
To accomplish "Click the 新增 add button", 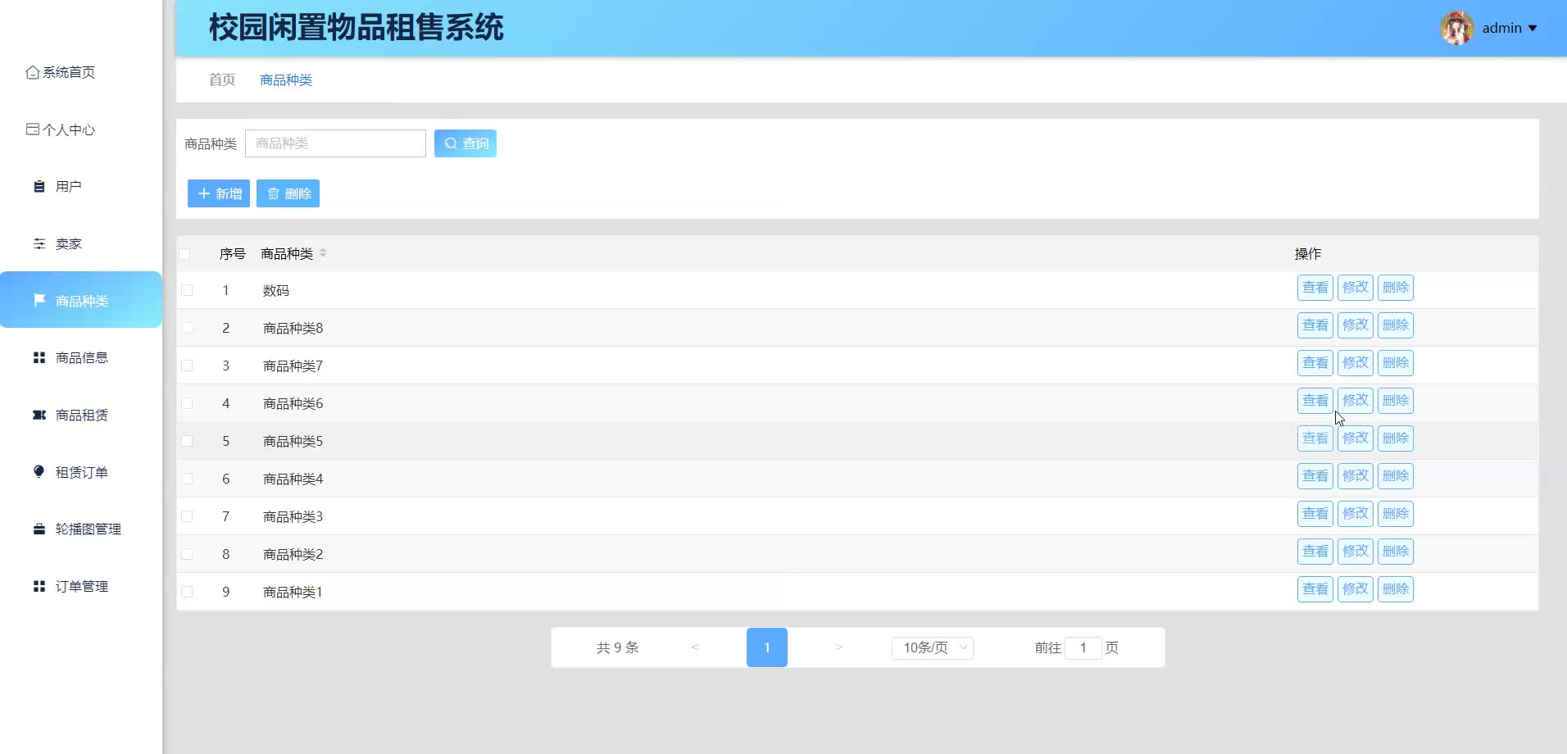I will (219, 193).
